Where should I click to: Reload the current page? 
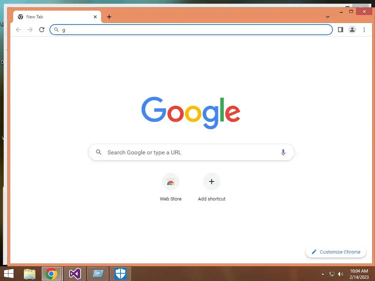(x=42, y=30)
